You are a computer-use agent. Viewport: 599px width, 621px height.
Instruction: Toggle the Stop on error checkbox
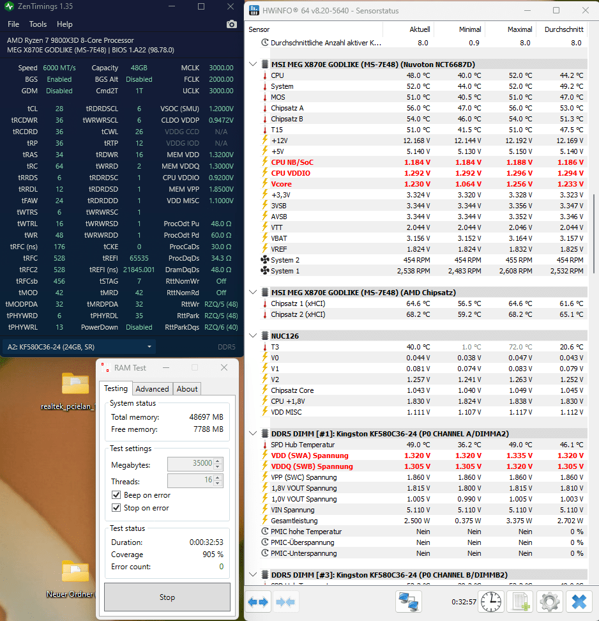pos(116,508)
